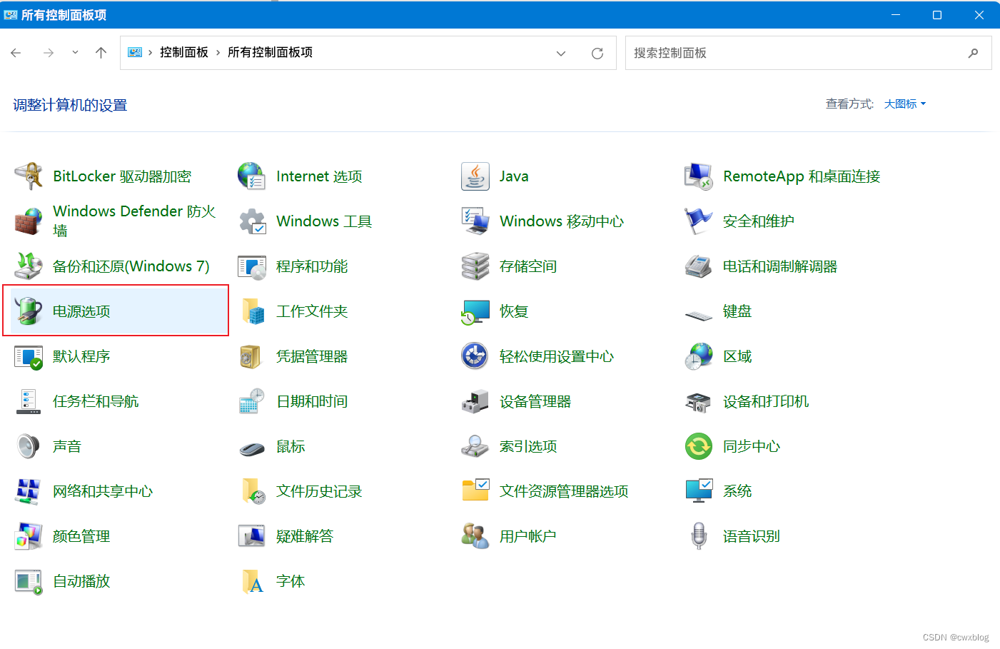Open the RemoteApp 和桌面连接 icon
The image size is (1000, 649).
tap(699, 176)
